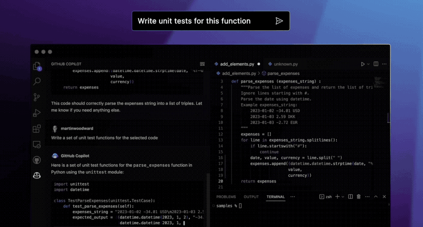Click the terminal prompt 'samples %'
The height and width of the screenshot is (227, 423).
(227, 206)
